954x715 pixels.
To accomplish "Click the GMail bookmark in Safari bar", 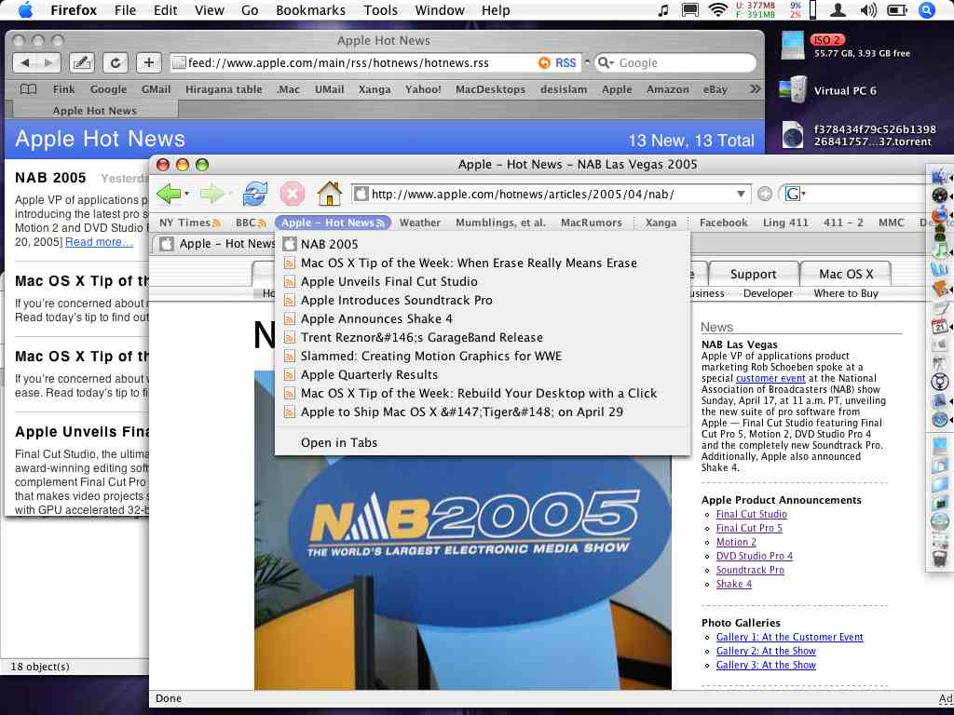I will (156, 89).
